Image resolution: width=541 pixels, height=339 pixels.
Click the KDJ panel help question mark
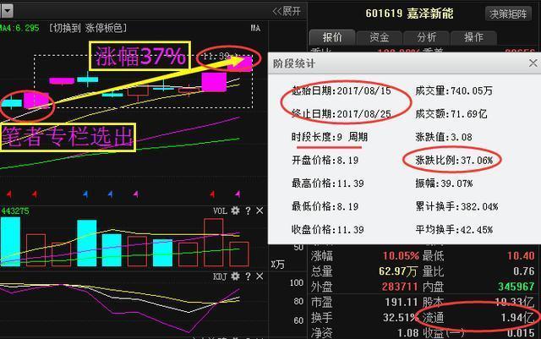click(x=248, y=276)
